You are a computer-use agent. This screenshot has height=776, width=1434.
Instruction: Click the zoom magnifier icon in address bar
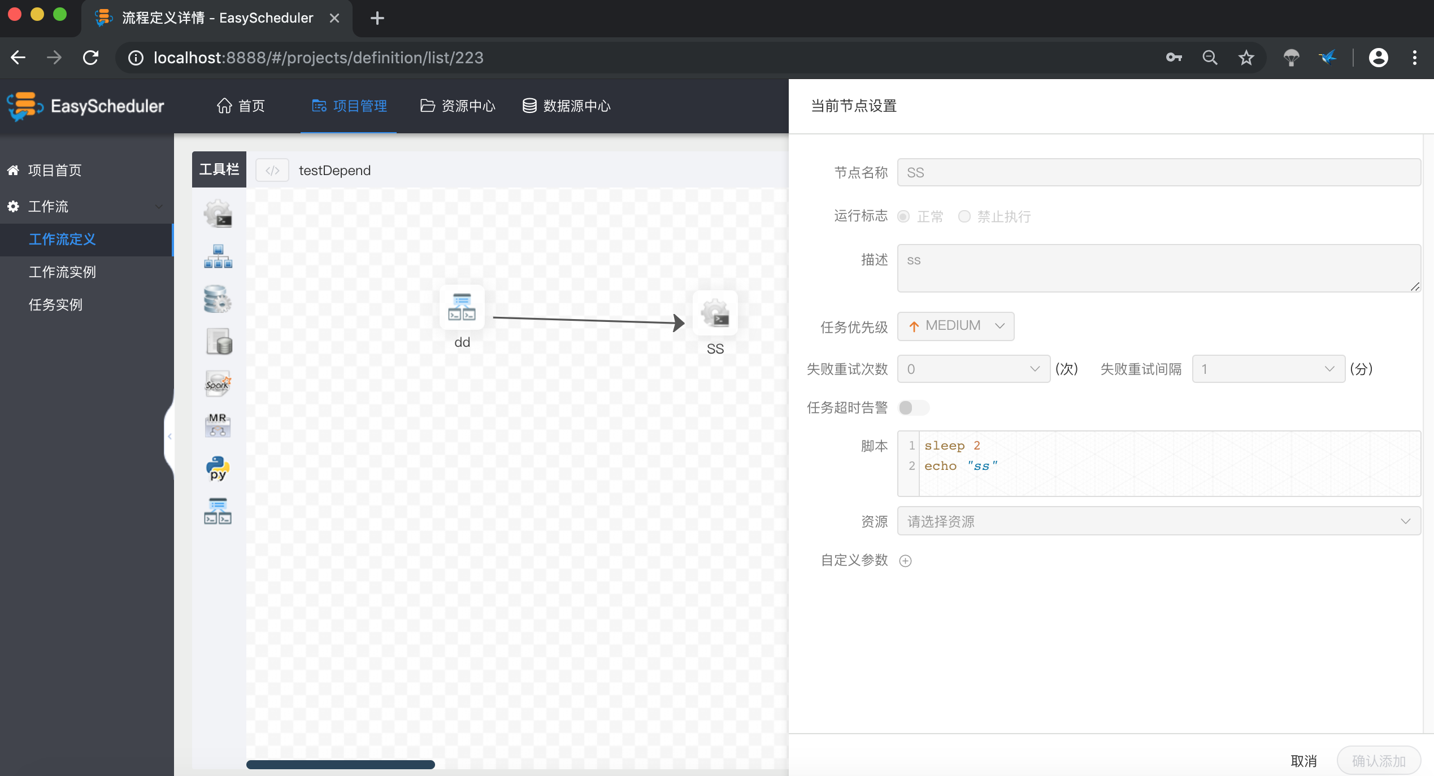(x=1210, y=58)
